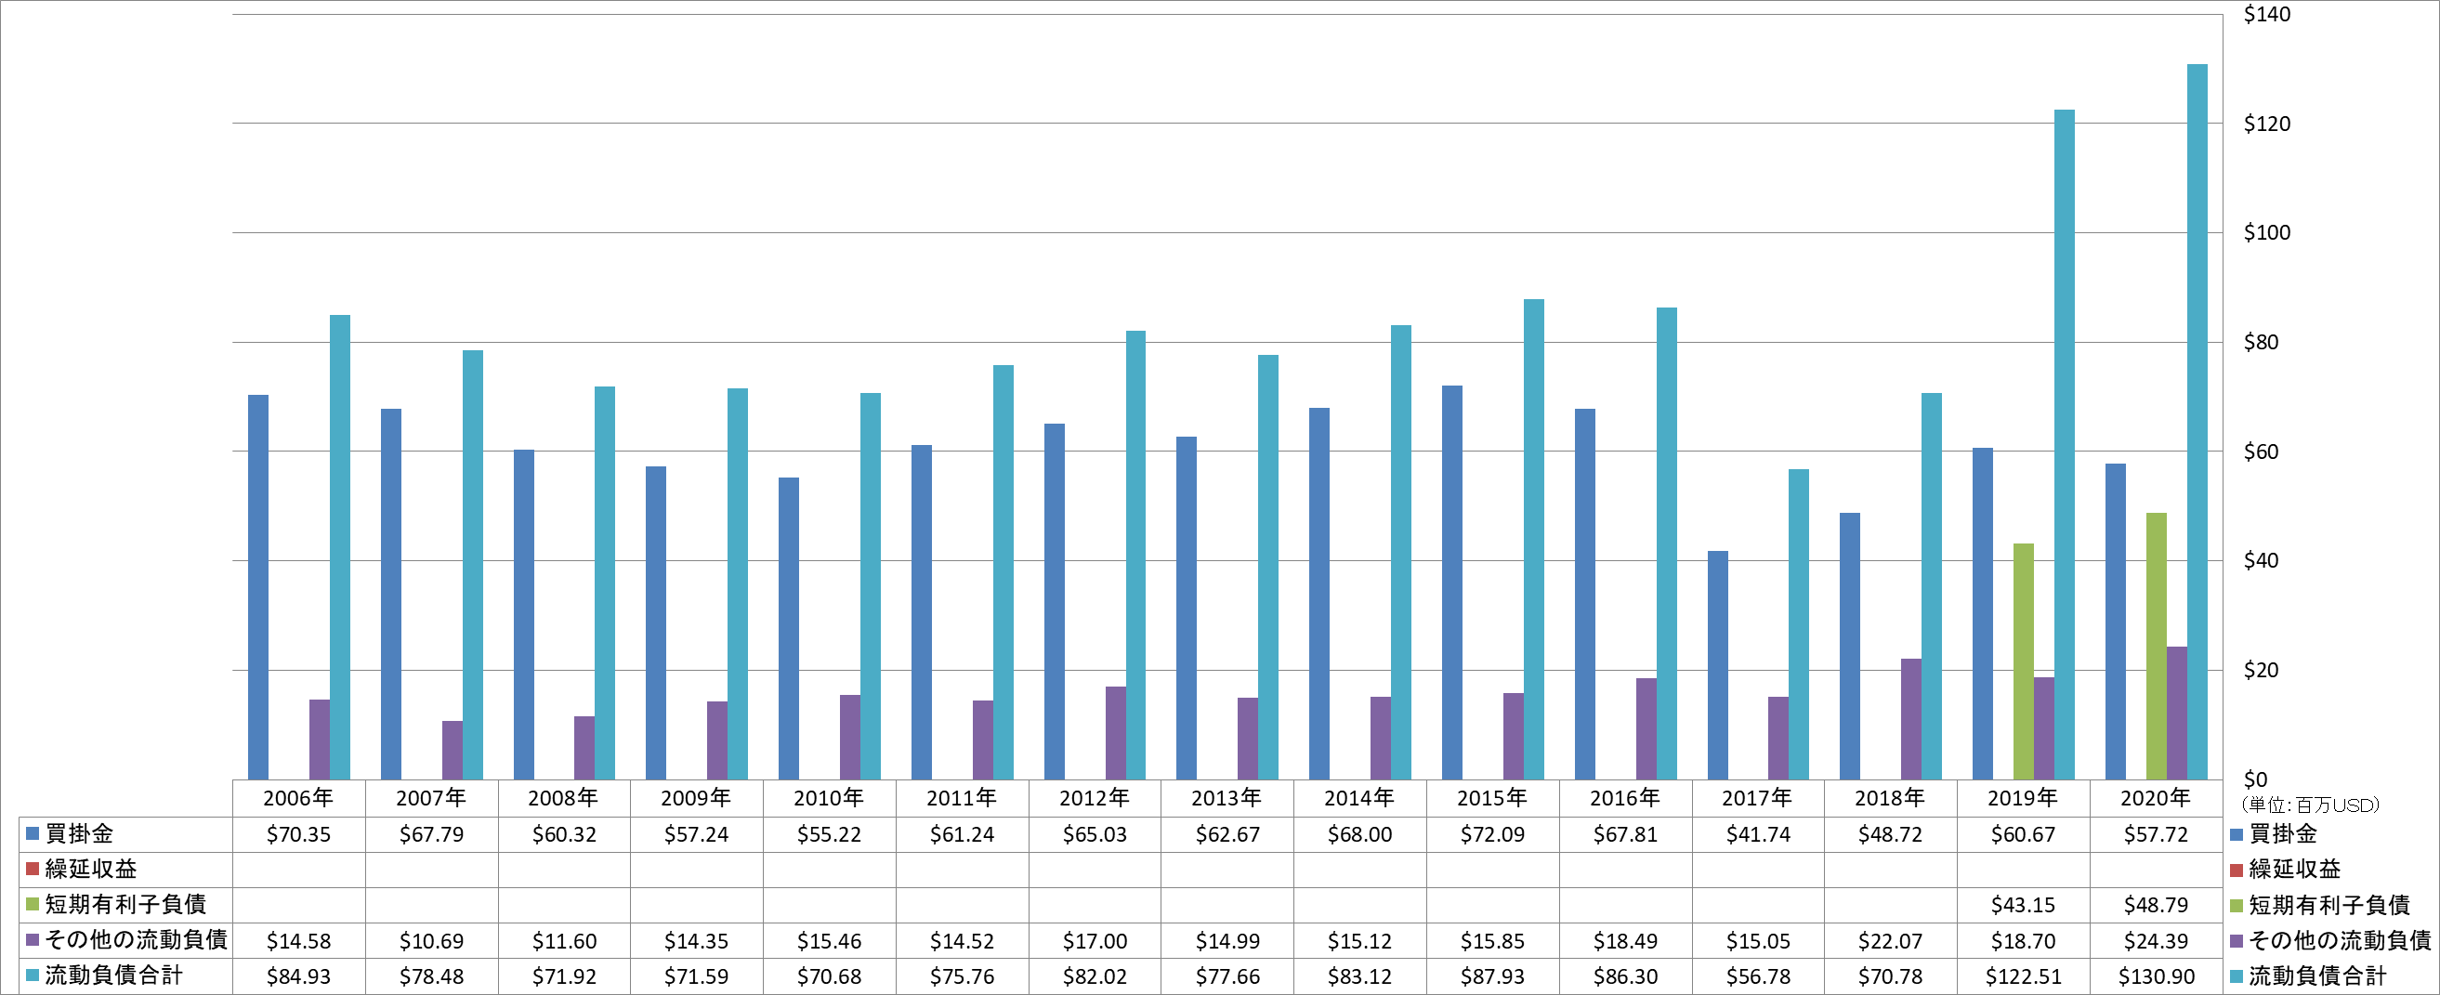The height and width of the screenshot is (995, 2440).
Task: Select the 2011年 column header
Action: pos(962,798)
